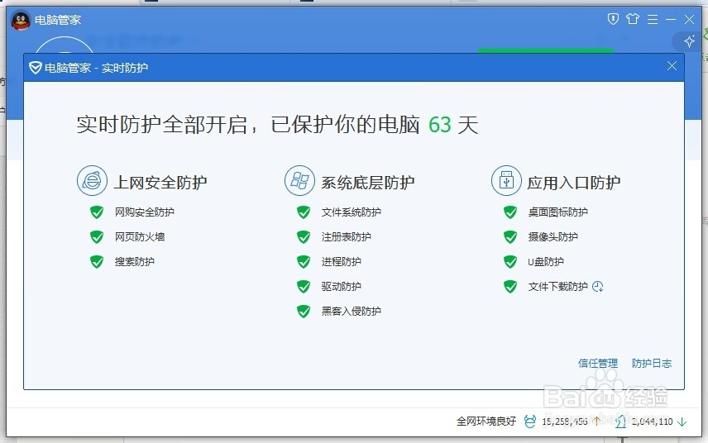
Task: Click the QQ penguin logo in title bar
Action: tap(21, 20)
